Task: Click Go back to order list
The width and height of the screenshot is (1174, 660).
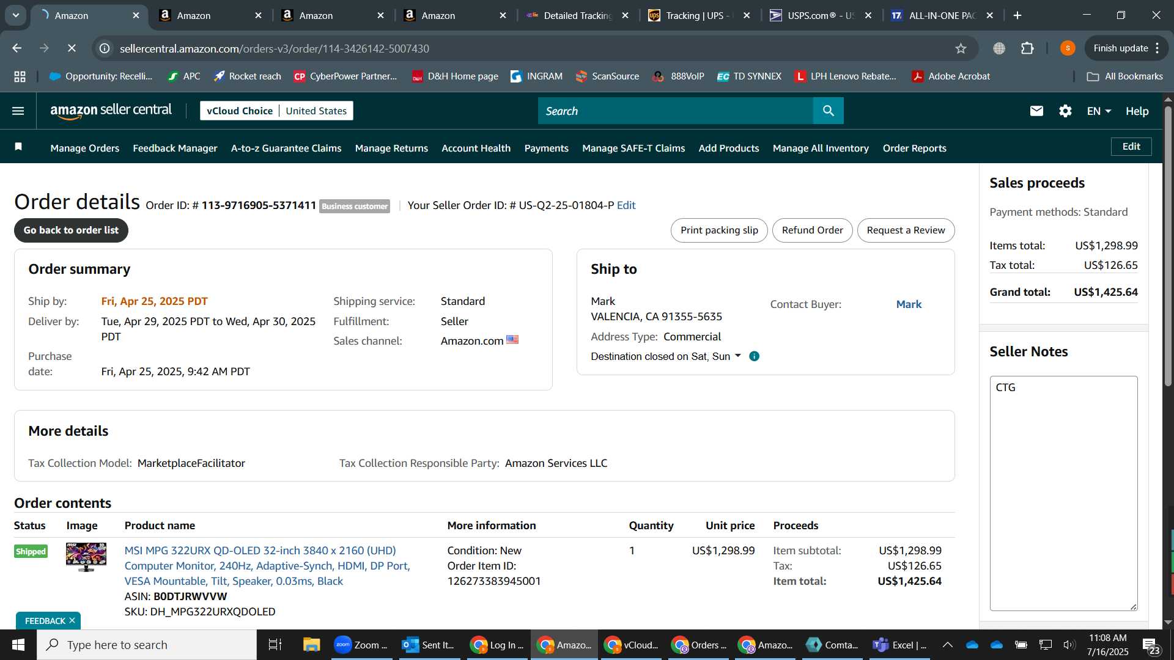Action: point(71,230)
